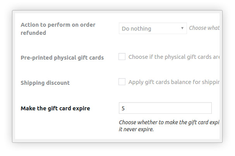Screen dimensions: 235x156
Task: Click the small arrow on the refund dropdown
Action: pyautogui.click(x=182, y=28)
